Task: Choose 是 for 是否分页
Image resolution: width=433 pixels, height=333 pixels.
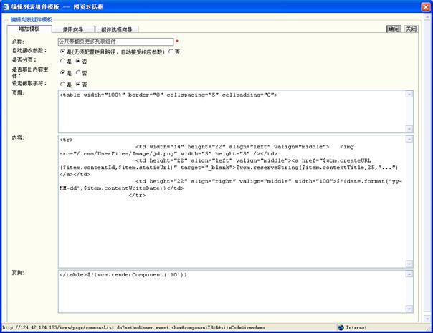Action: pyautogui.click(x=62, y=62)
